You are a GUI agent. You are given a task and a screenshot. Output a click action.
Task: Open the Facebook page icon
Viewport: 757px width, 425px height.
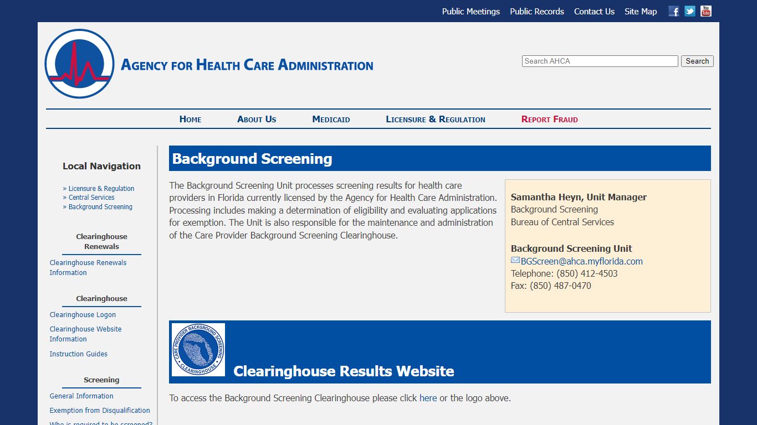pyautogui.click(x=673, y=11)
